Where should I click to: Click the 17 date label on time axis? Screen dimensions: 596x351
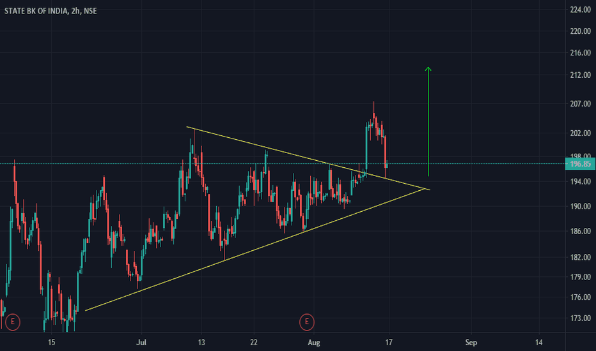pyautogui.click(x=388, y=342)
